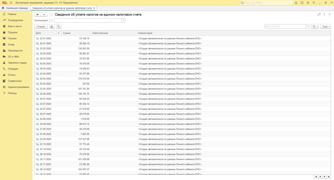Open the Зарплата и кадры section
The image size is (334, 180).
tap(17, 63)
